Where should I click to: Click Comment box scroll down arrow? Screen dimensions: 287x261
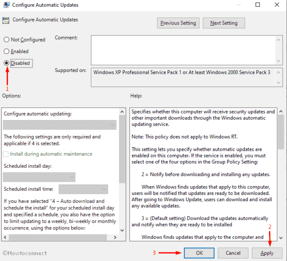tap(278, 61)
